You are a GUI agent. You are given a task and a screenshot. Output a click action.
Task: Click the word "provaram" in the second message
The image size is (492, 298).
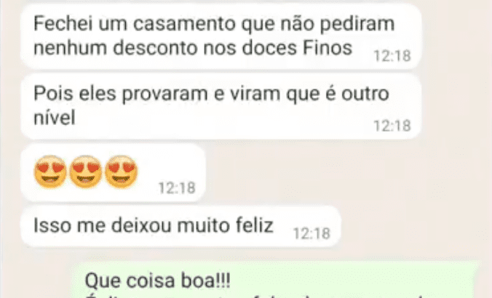[x=164, y=94]
